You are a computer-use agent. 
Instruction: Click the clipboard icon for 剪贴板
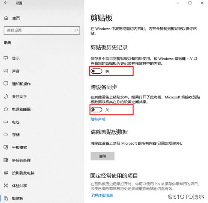tap(6, 198)
